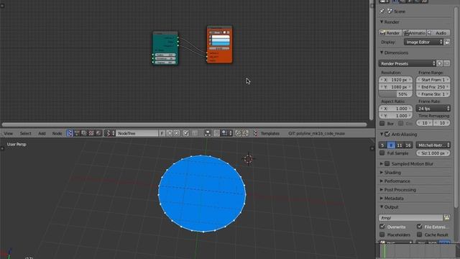Click the icon left of Templates
This screenshot has height=259, width=460.
click(255, 133)
